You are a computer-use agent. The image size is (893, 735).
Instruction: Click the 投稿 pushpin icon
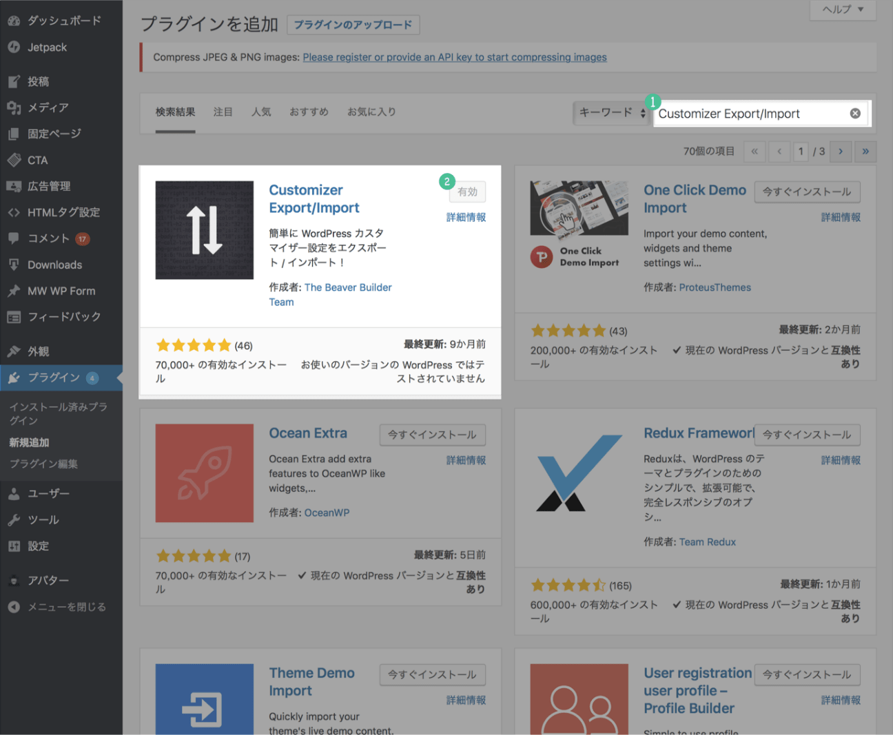tap(14, 81)
